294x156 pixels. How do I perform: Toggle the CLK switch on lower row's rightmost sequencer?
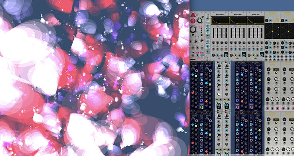(251, 119)
